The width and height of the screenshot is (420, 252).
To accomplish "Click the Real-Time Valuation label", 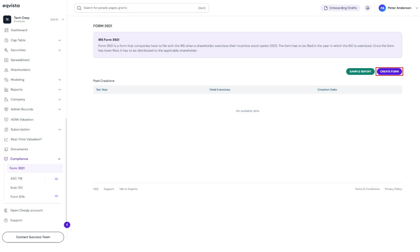I will [x=26, y=140].
